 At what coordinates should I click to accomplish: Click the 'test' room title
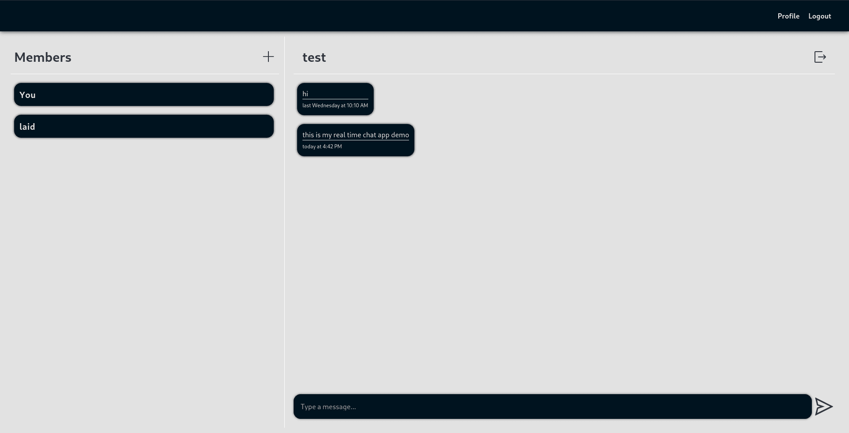(x=314, y=57)
